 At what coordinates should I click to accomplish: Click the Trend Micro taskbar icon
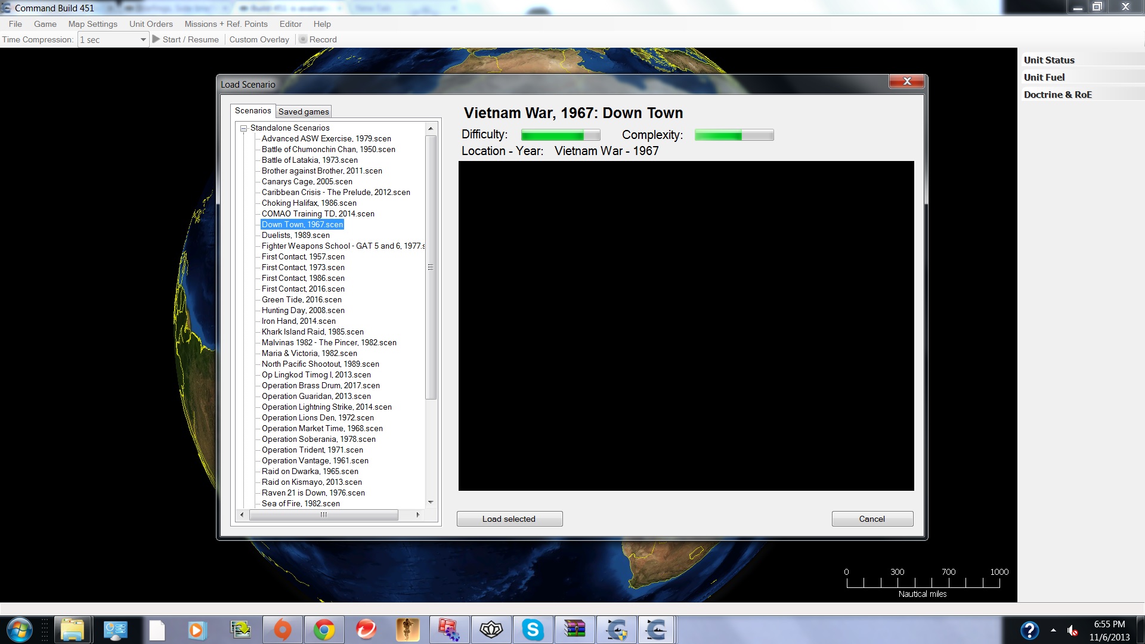(x=366, y=630)
